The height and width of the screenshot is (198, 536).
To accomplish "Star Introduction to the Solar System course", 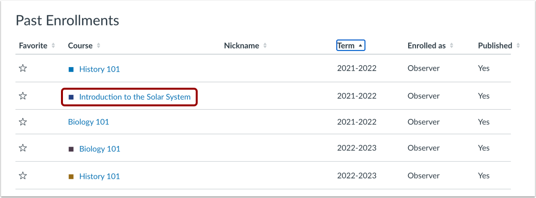I will (23, 96).
